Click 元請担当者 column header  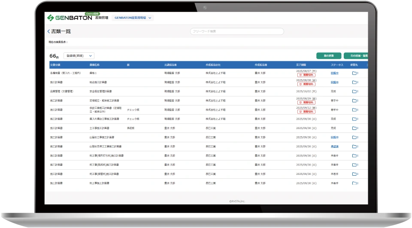click(170, 65)
